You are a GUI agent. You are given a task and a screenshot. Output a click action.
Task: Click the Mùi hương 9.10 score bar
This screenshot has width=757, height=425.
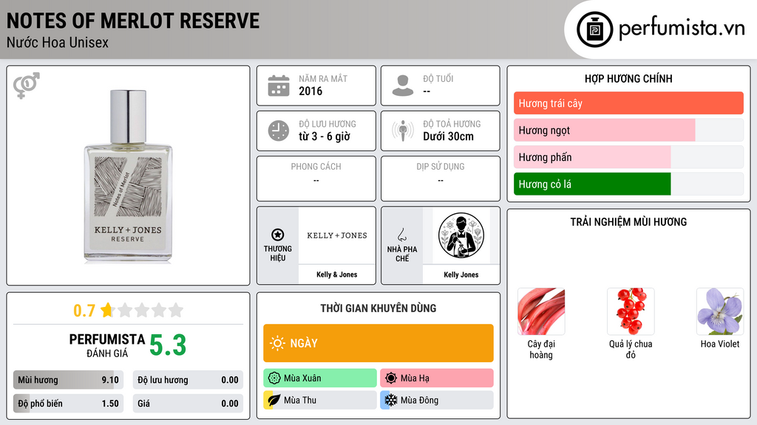[68, 380]
